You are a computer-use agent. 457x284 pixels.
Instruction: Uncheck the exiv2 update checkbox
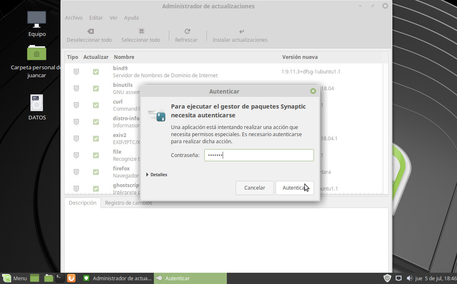pos(96,139)
